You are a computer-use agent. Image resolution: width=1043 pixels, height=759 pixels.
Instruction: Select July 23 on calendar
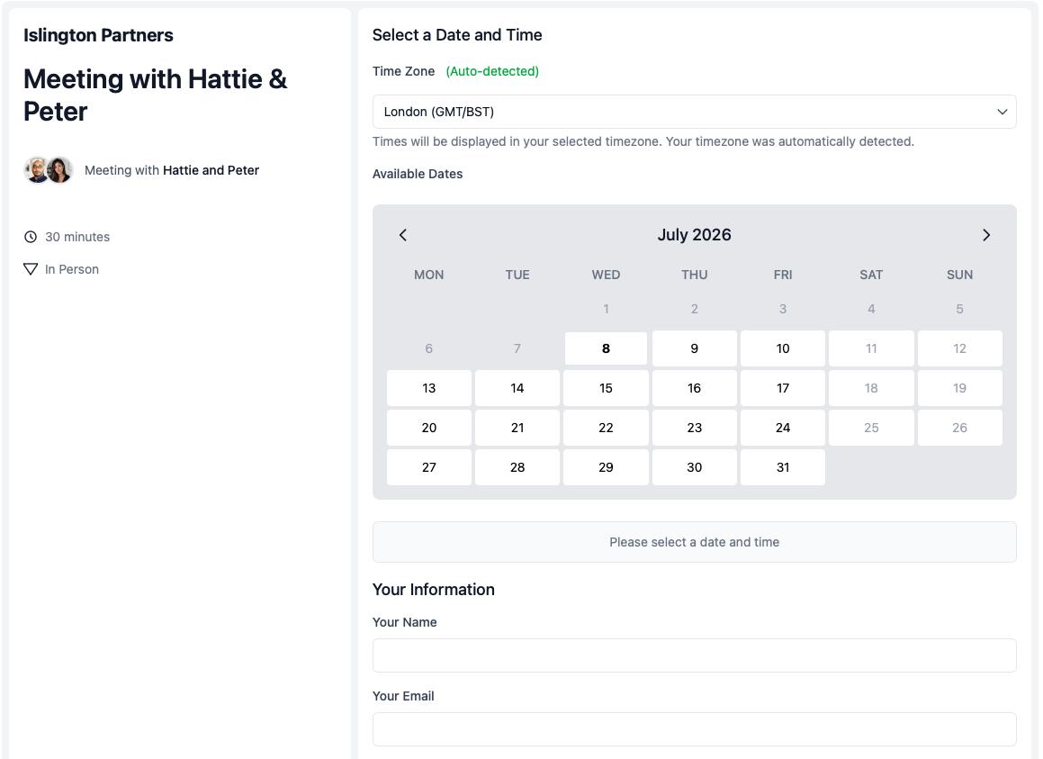pyautogui.click(x=695, y=428)
